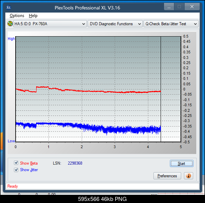The image size is (205, 203).
Task: Open the DVD Diagnostic Functions dropdown
Action: pos(115,24)
